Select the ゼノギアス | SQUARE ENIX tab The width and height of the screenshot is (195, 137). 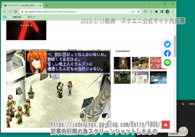(23, 6)
